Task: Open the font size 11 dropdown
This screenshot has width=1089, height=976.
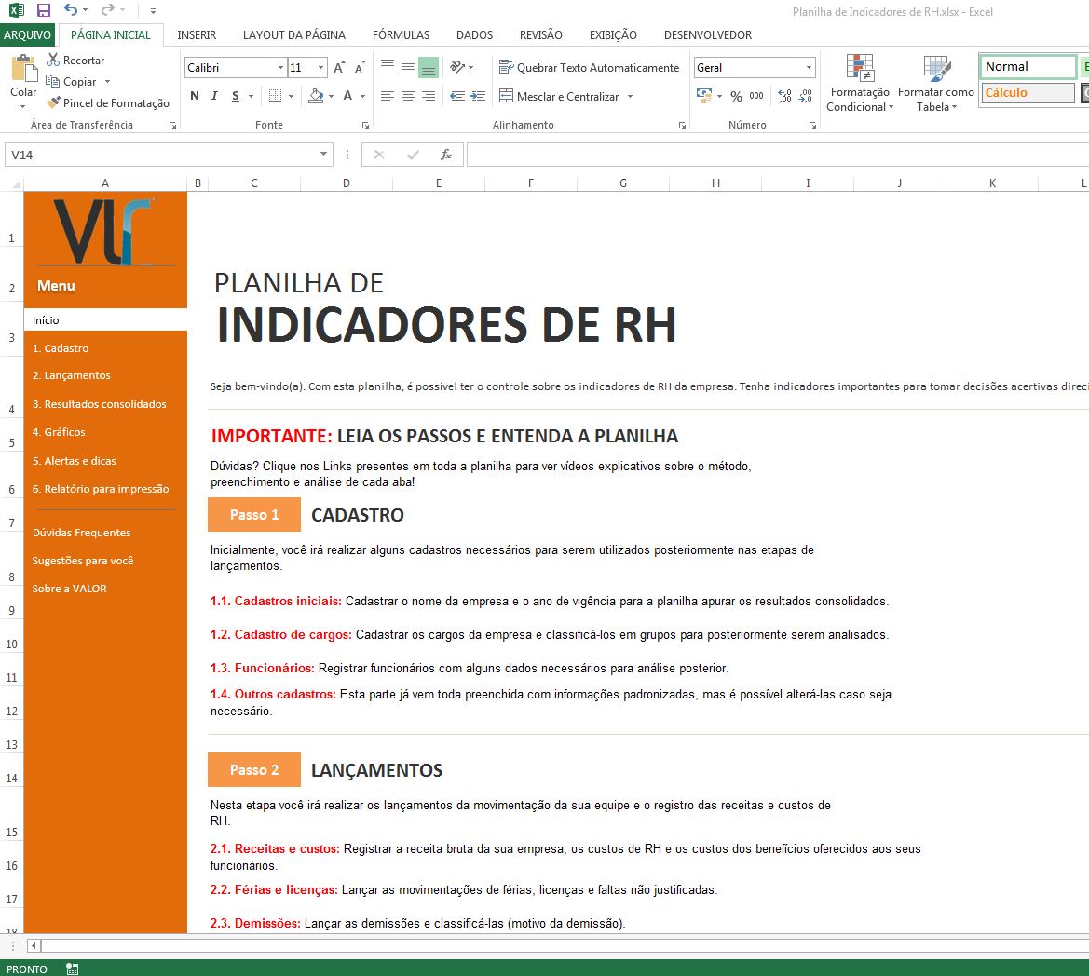Action: tap(320, 67)
